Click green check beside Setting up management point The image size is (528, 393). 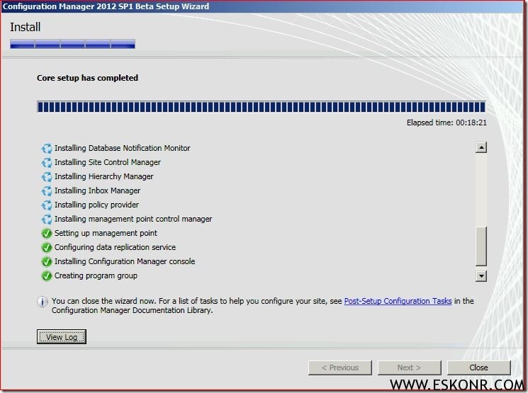(x=47, y=233)
